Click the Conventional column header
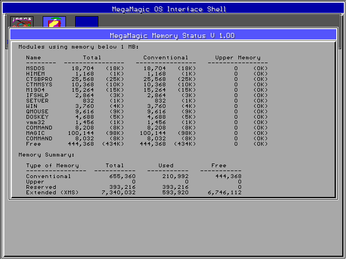The height and width of the screenshot is (259, 346). click(166, 58)
